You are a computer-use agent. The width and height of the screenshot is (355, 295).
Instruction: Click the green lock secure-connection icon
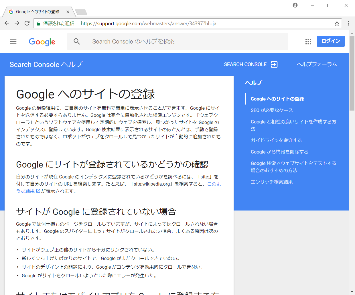pyautogui.click(x=38, y=23)
